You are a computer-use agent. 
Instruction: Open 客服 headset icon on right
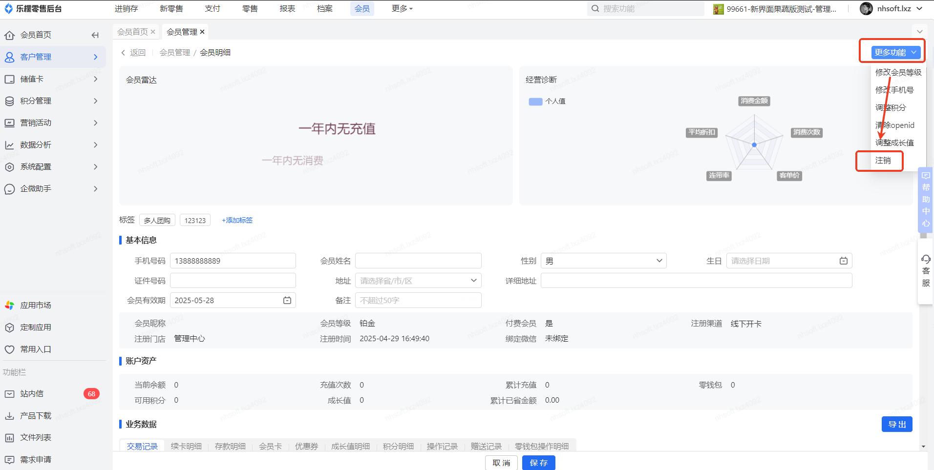[926, 259]
